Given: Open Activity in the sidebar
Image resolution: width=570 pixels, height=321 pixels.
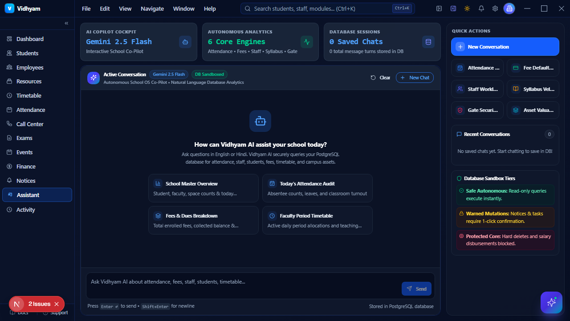Looking at the screenshot, I should point(37,210).
